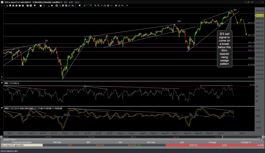The height and width of the screenshot is (153, 265).
Task: Click the second magnifier zoom icon
Action: (x=99, y=6)
